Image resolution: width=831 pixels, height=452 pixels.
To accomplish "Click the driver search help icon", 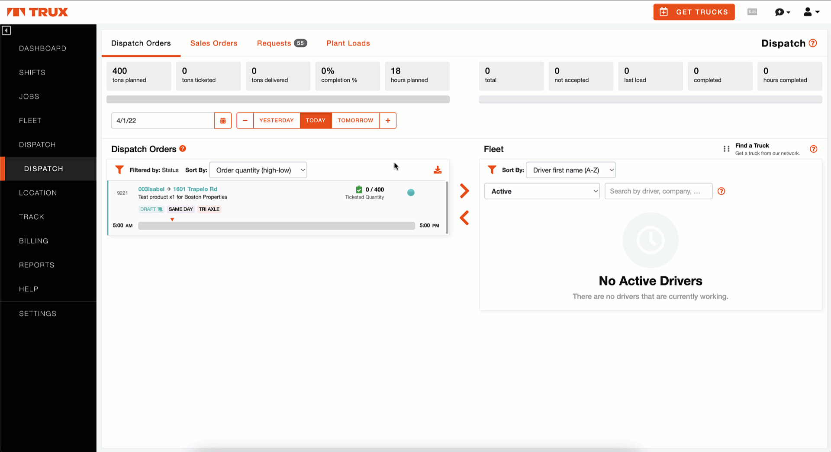I will pyautogui.click(x=721, y=191).
